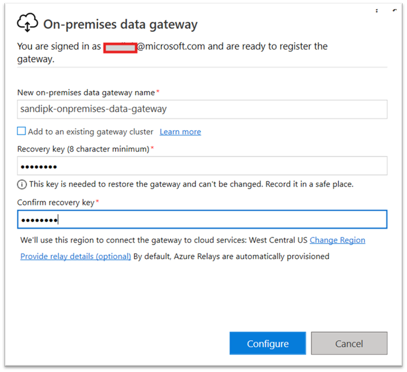Click the 'This key is needed' note text

click(x=191, y=184)
